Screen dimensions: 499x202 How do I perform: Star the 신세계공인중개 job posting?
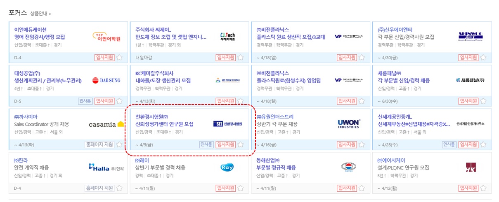click(483, 145)
